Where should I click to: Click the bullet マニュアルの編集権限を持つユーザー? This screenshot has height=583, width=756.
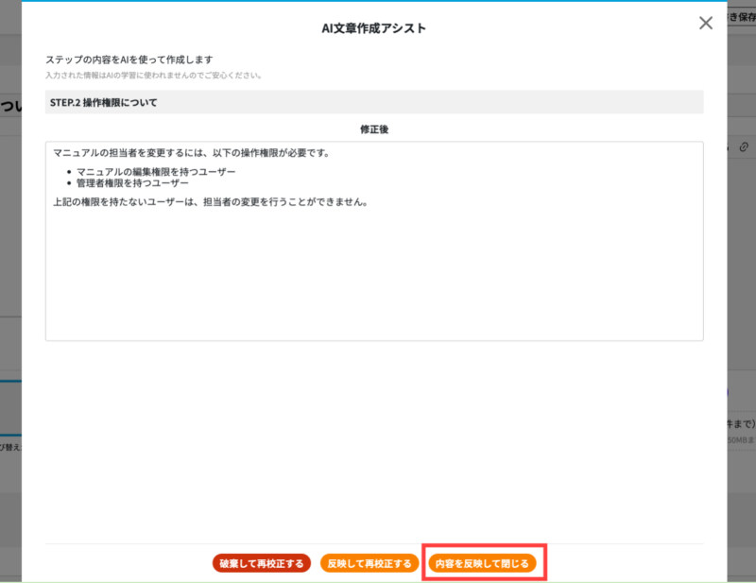156,172
